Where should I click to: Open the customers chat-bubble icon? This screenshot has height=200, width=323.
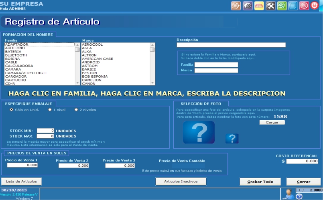(248, 6)
